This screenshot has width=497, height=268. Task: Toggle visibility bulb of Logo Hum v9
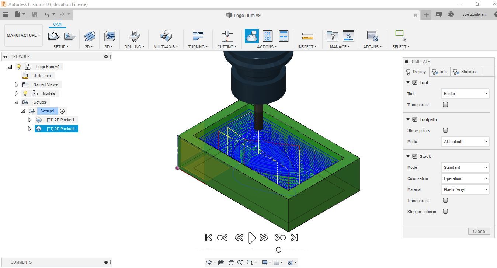pos(19,67)
